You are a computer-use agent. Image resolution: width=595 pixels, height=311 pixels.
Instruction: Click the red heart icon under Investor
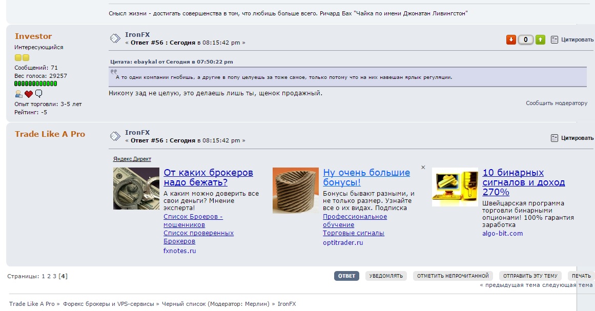(x=29, y=94)
